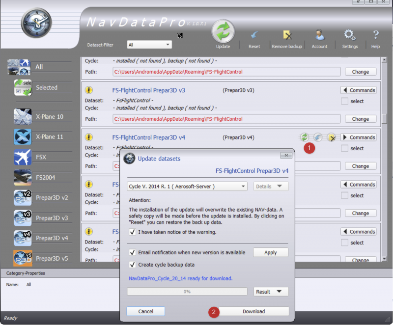Click the dataset list scrollbar thumb
The width and height of the screenshot is (393, 325).
384,119
